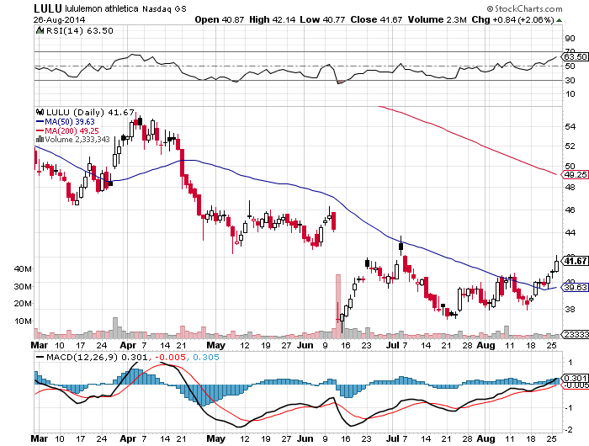Click 'Jul' on the price panel date axis

(393, 345)
